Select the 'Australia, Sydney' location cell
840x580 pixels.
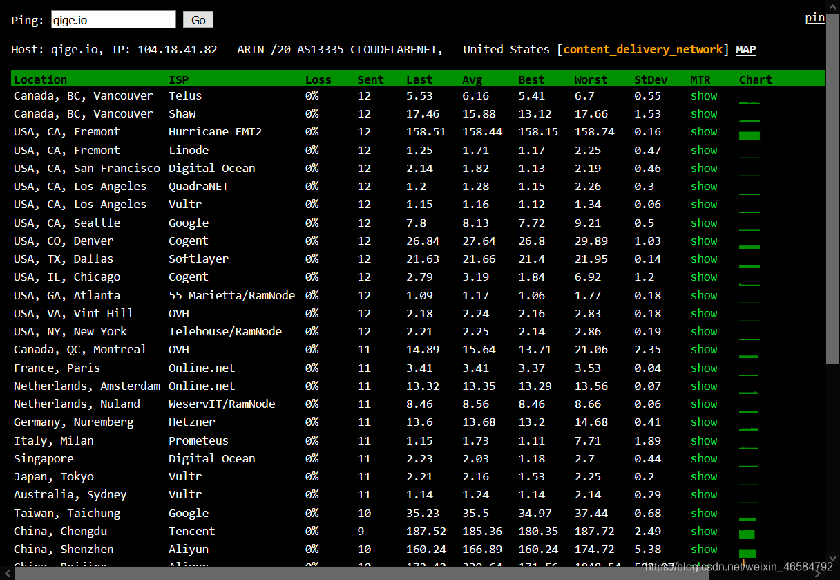[x=70, y=494]
